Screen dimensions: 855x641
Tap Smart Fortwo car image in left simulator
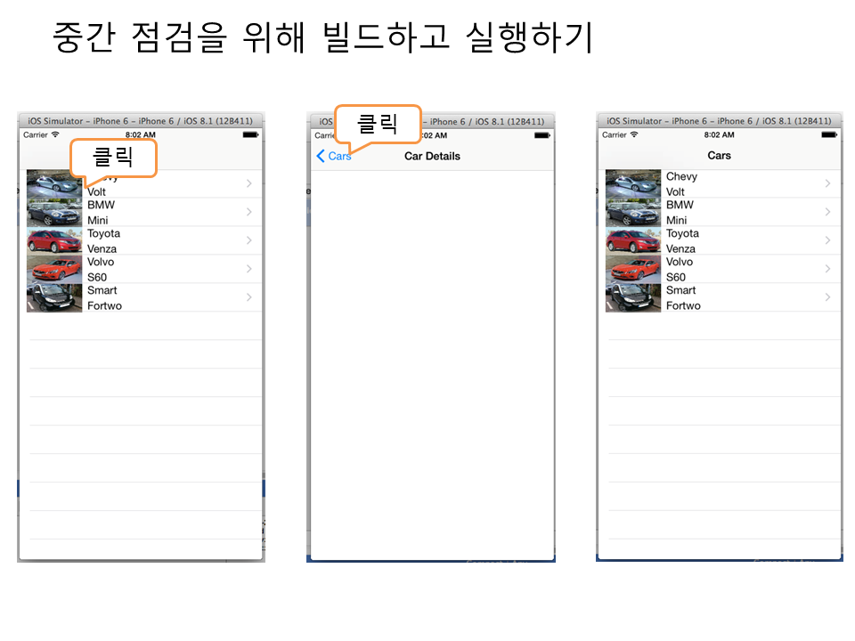[x=53, y=297]
